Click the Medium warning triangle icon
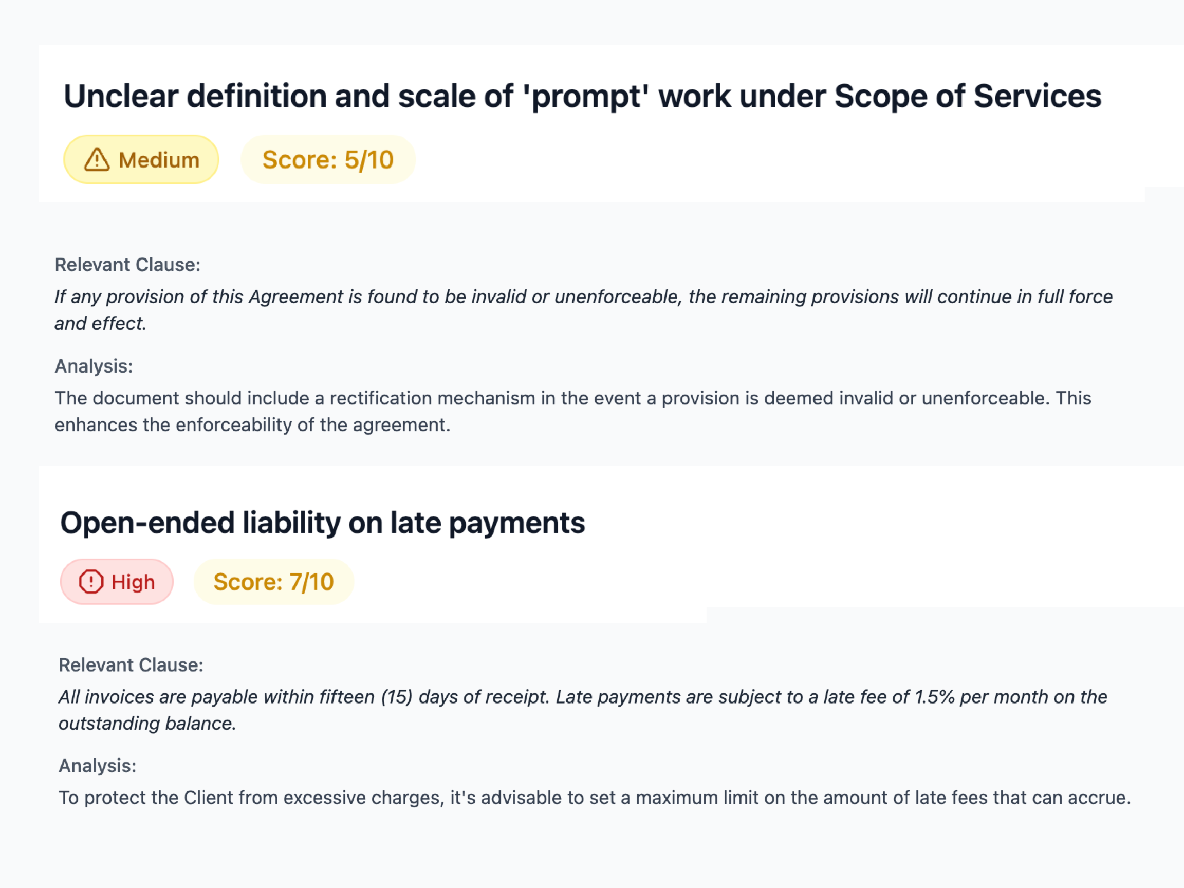 coord(97,160)
